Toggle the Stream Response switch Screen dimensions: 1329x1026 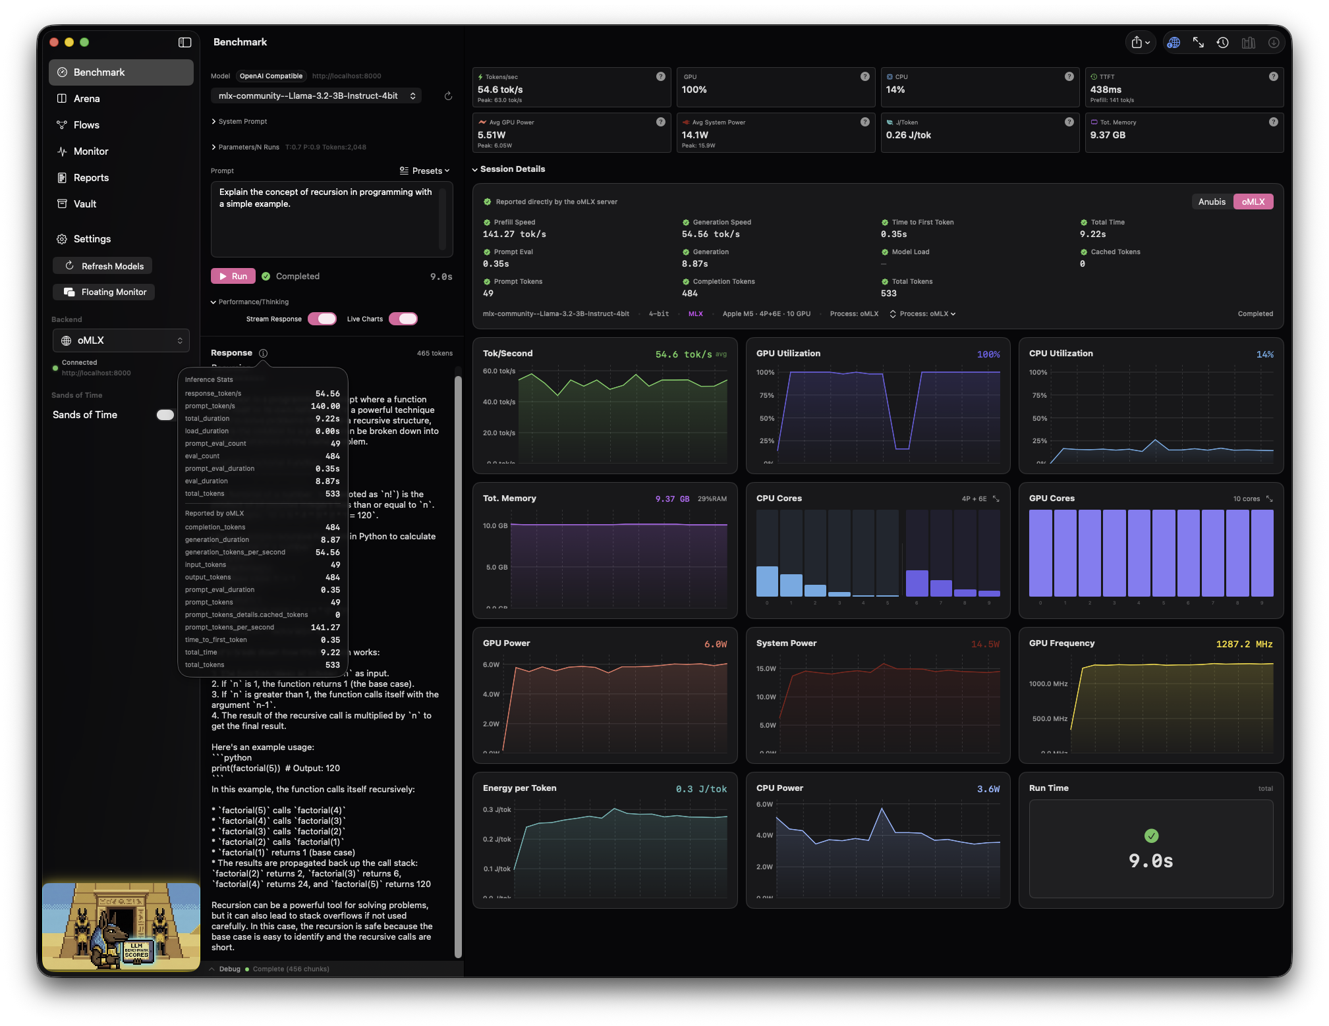tap(322, 319)
